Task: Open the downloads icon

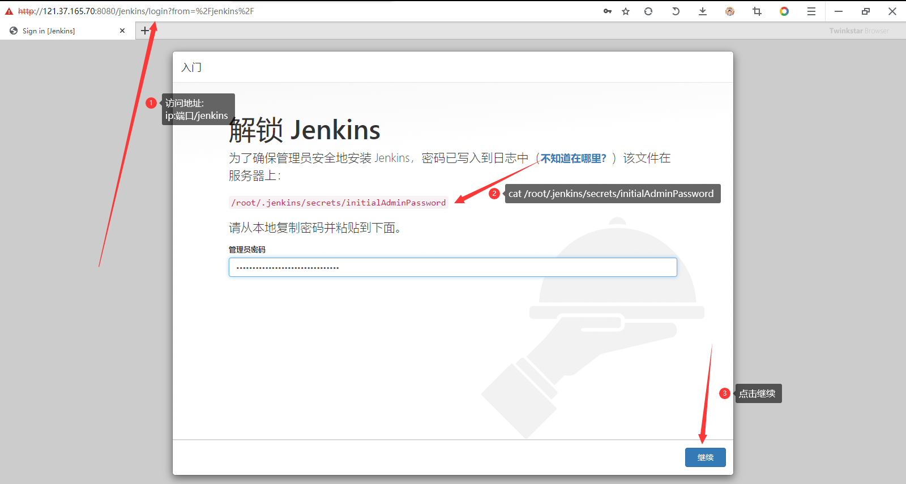Action: 703,11
